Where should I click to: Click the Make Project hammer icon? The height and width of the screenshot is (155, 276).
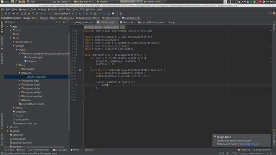tap(50, 13)
